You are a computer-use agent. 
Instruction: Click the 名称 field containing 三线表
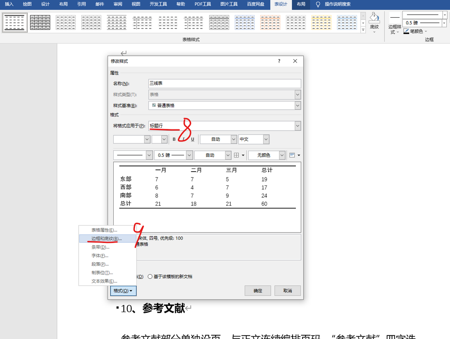[225, 84]
